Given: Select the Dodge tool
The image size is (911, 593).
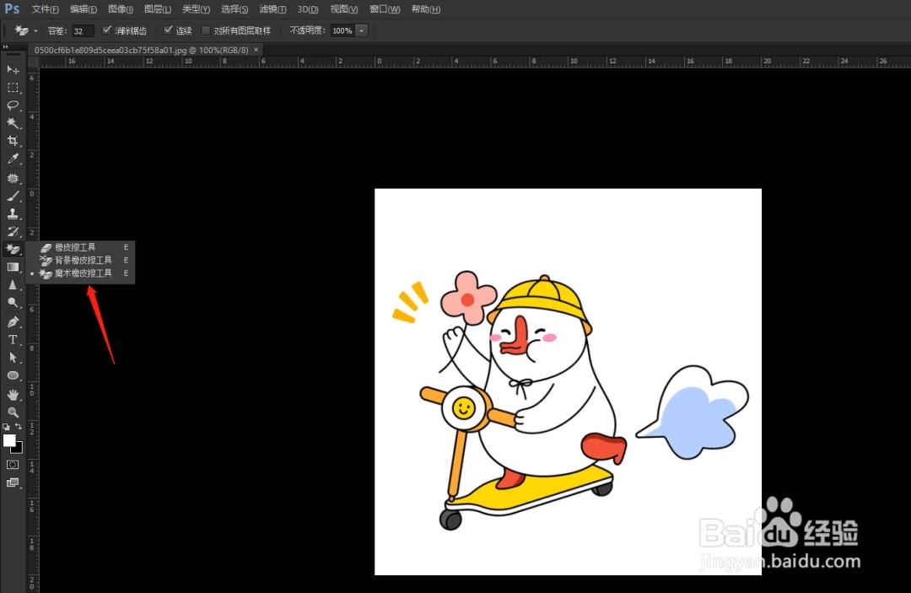Looking at the screenshot, I should pos(13,303).
